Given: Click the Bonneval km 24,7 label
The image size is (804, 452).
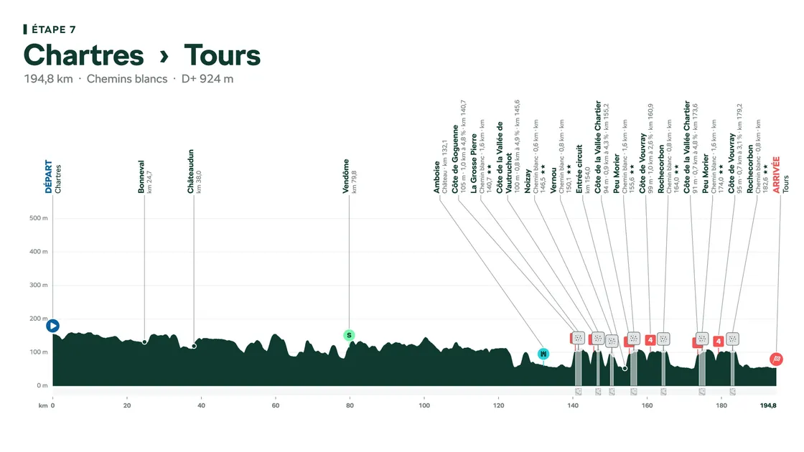Looking at the screenshot, I should (x=145, y=176).
